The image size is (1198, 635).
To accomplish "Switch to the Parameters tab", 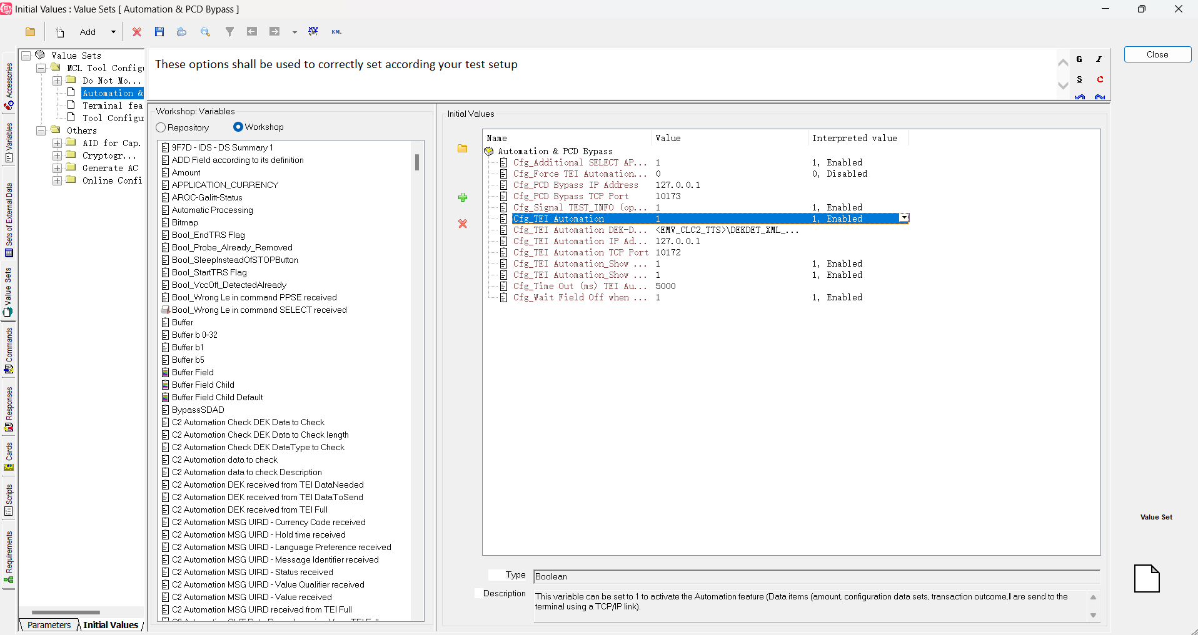I will tap(49, 625).
